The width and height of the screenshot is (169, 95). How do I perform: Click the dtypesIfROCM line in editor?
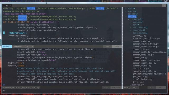[x=63, y=82]
